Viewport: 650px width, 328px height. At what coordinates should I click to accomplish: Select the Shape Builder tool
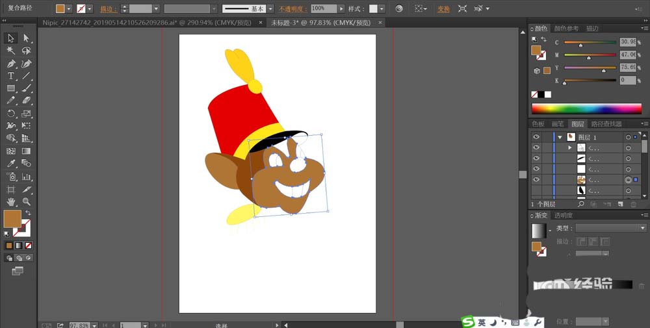[11, 138]
